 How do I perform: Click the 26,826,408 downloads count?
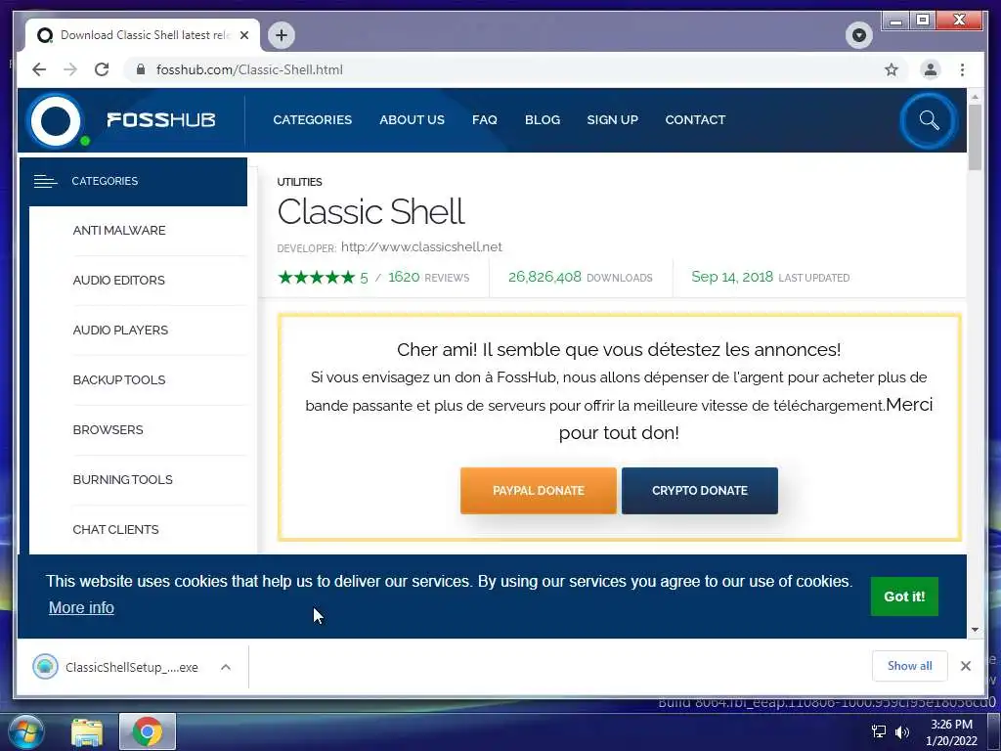pos(544,277)
